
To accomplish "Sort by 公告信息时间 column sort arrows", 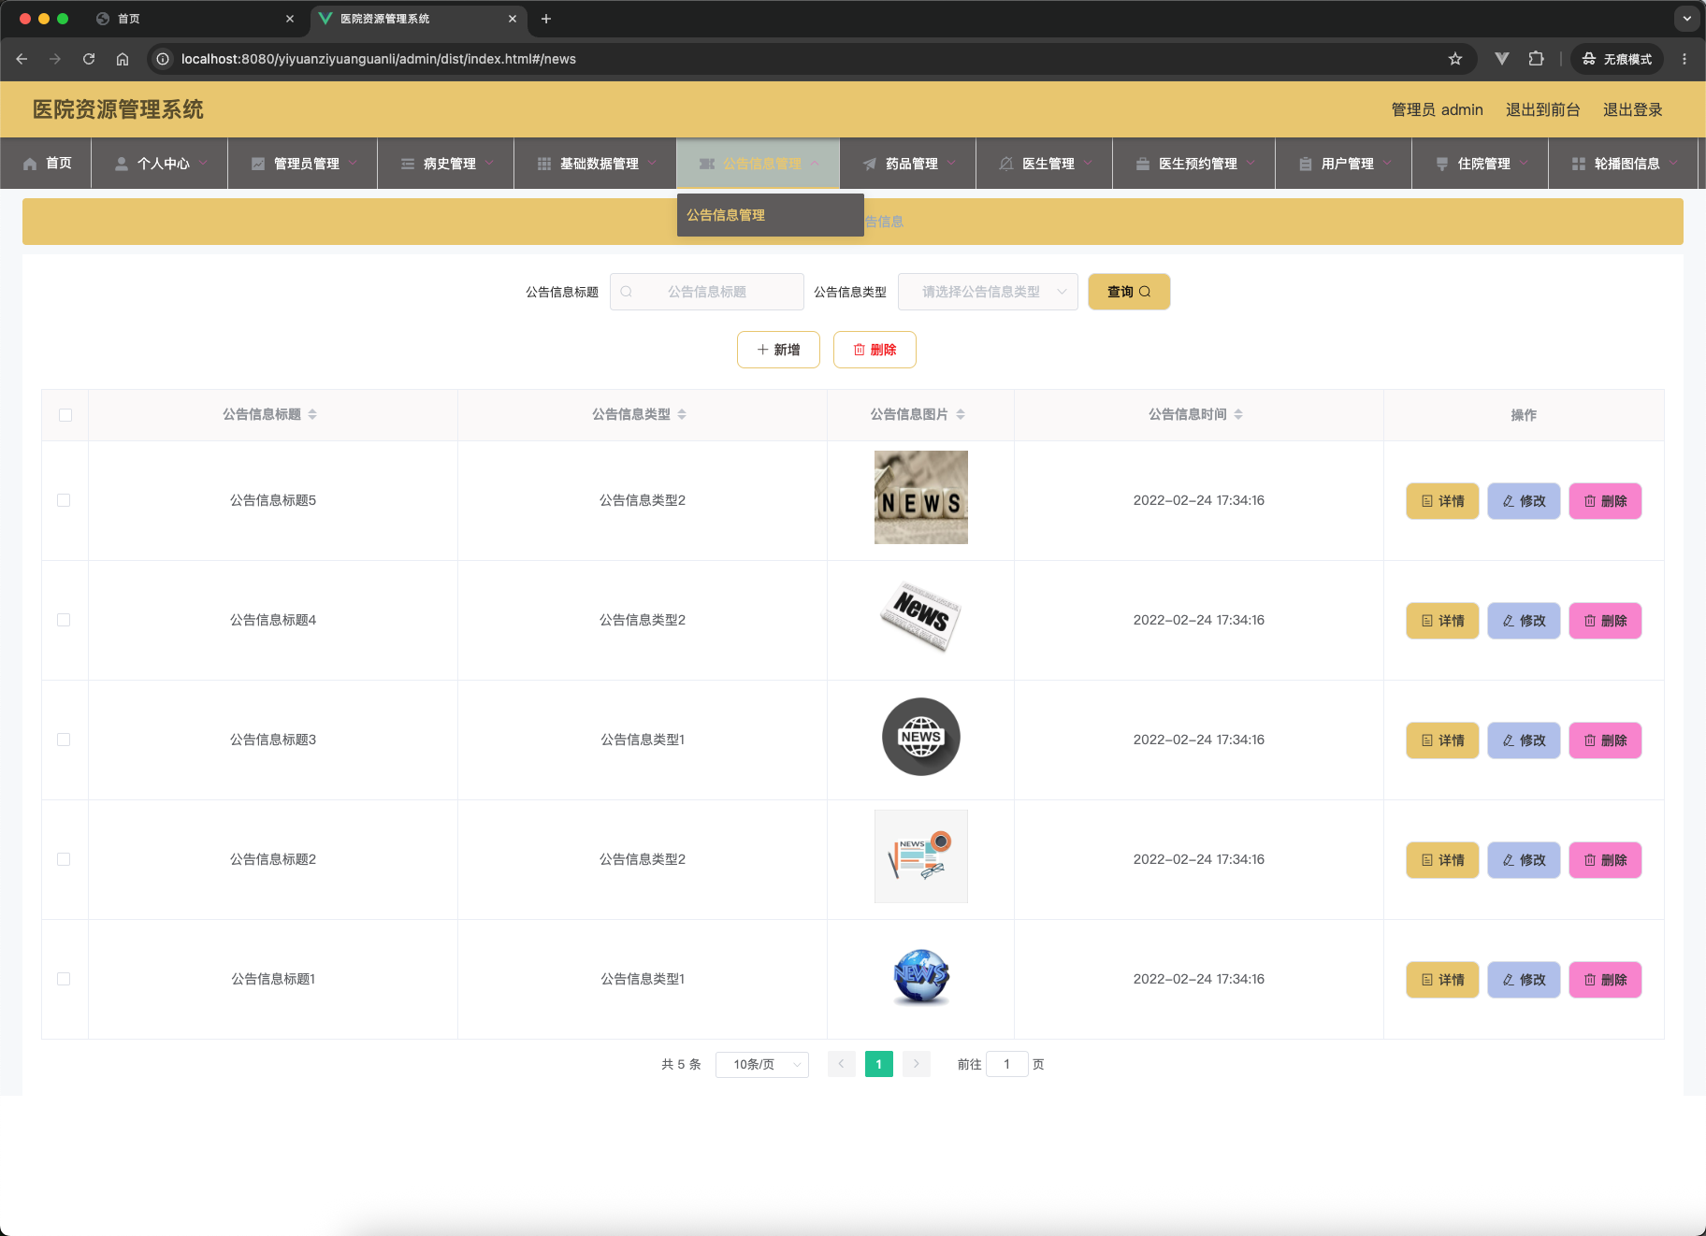I will click(x=1238, y=414).
